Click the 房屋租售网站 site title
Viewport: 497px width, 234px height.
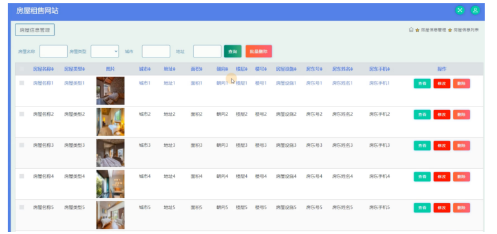click(x=37, y=10)
